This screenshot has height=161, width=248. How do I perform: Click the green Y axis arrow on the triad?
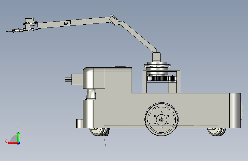[x=18, y=137]
